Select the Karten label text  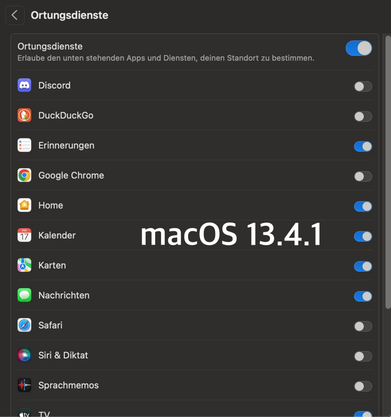[52, 265]
